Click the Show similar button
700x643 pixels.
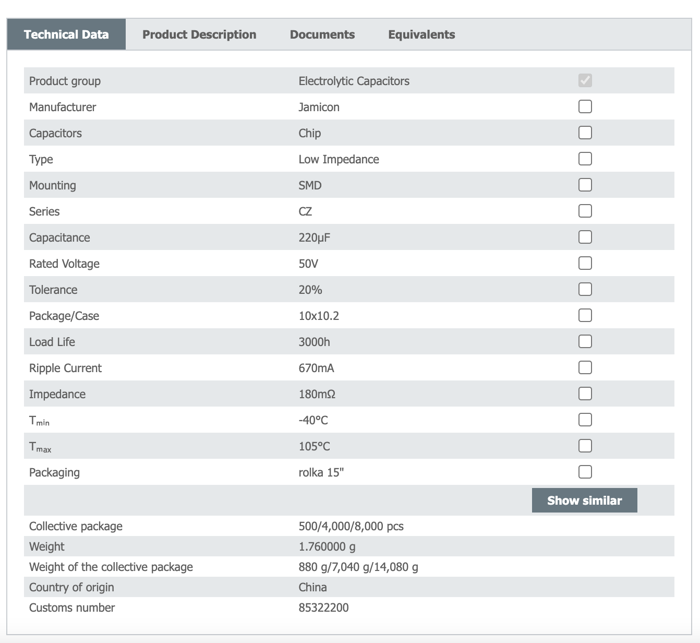[584, 501]
